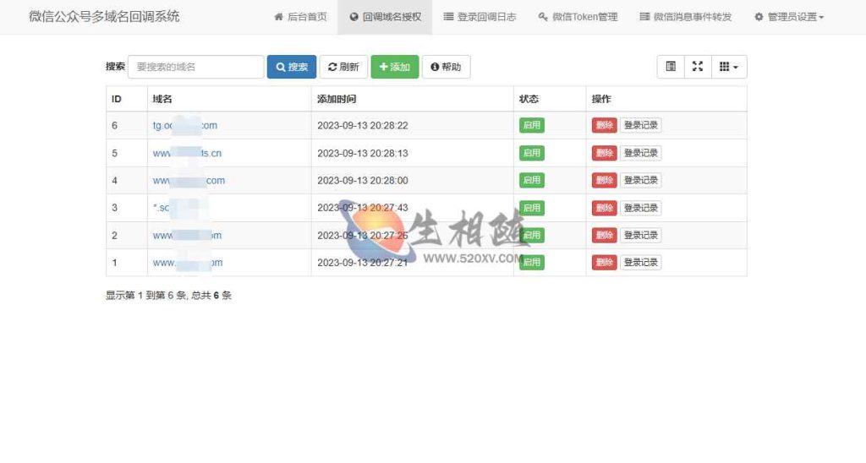Toggle 启用 status for row 6
Screen dimensions: 866x463
coord(532,125)
